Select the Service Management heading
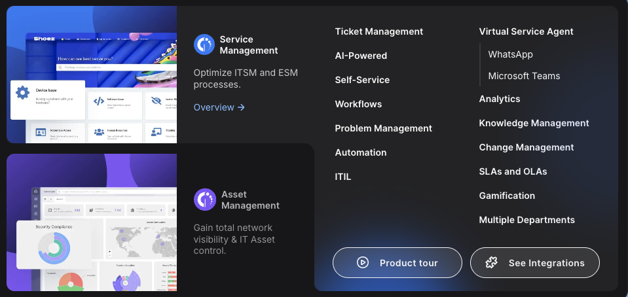The image size is (628, 297). [x=249, y=45]
